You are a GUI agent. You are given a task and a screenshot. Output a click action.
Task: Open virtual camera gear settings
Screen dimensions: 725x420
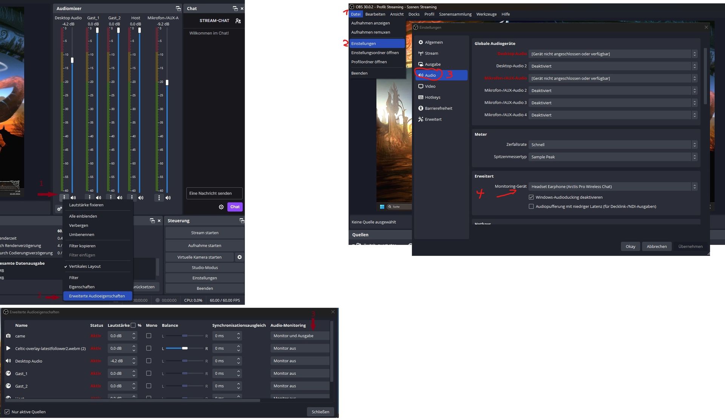point(239,257)
